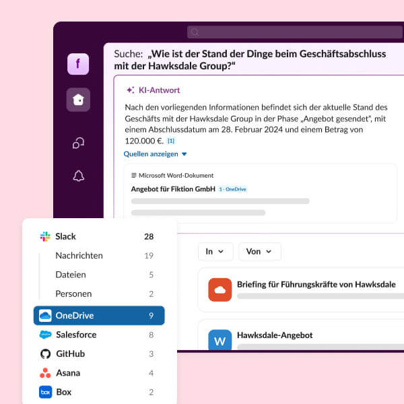Click the Box logo icon
The width and height of the screenshot is (404, 404).
point(45,392)
